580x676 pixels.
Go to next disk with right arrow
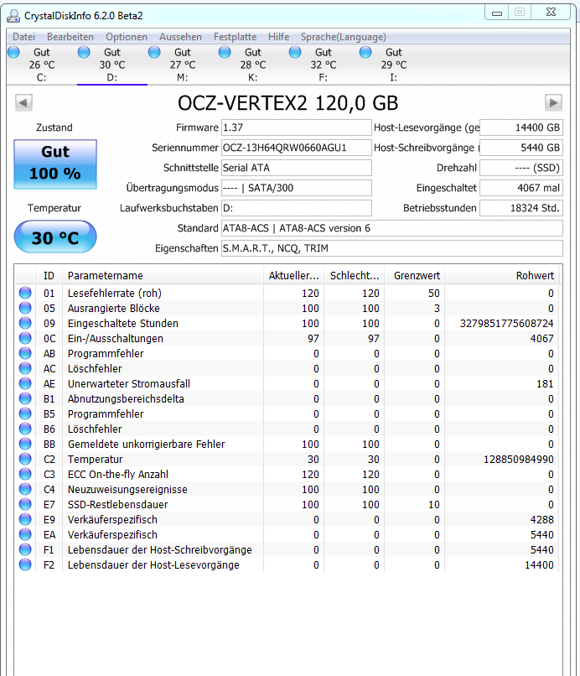553,103
